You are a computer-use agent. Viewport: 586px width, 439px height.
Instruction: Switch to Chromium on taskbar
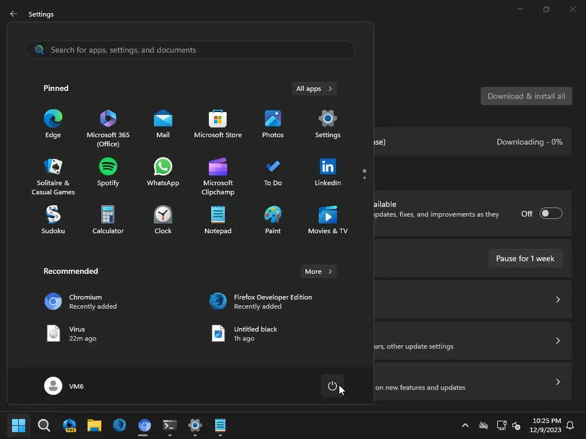click(145, 425)
